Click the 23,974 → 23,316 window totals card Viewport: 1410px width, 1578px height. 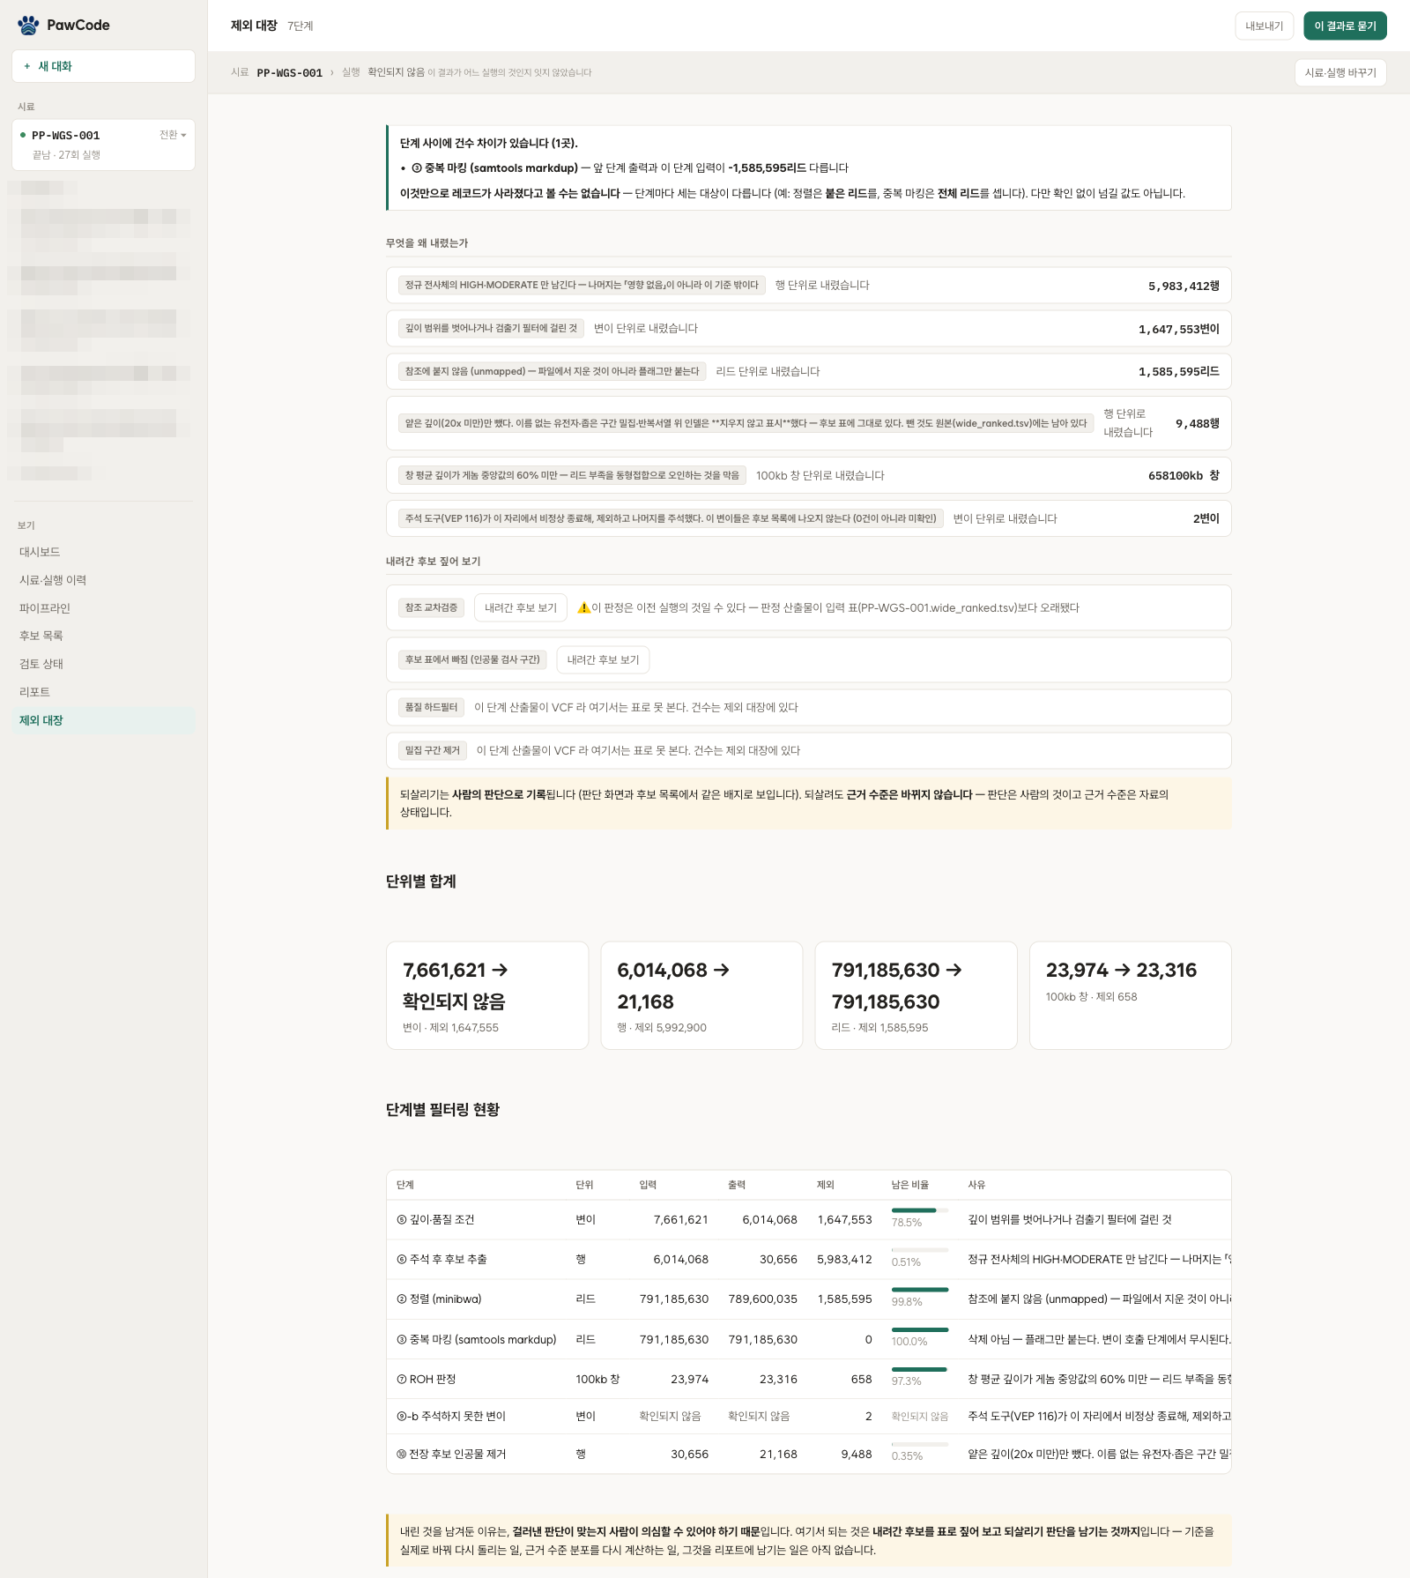(x=1130, y=995)
